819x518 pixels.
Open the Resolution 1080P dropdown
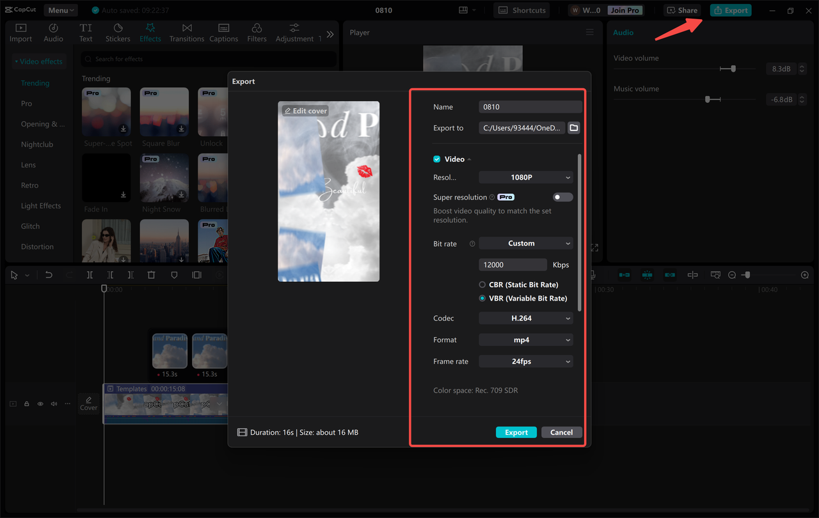click(x=526, y=177)
